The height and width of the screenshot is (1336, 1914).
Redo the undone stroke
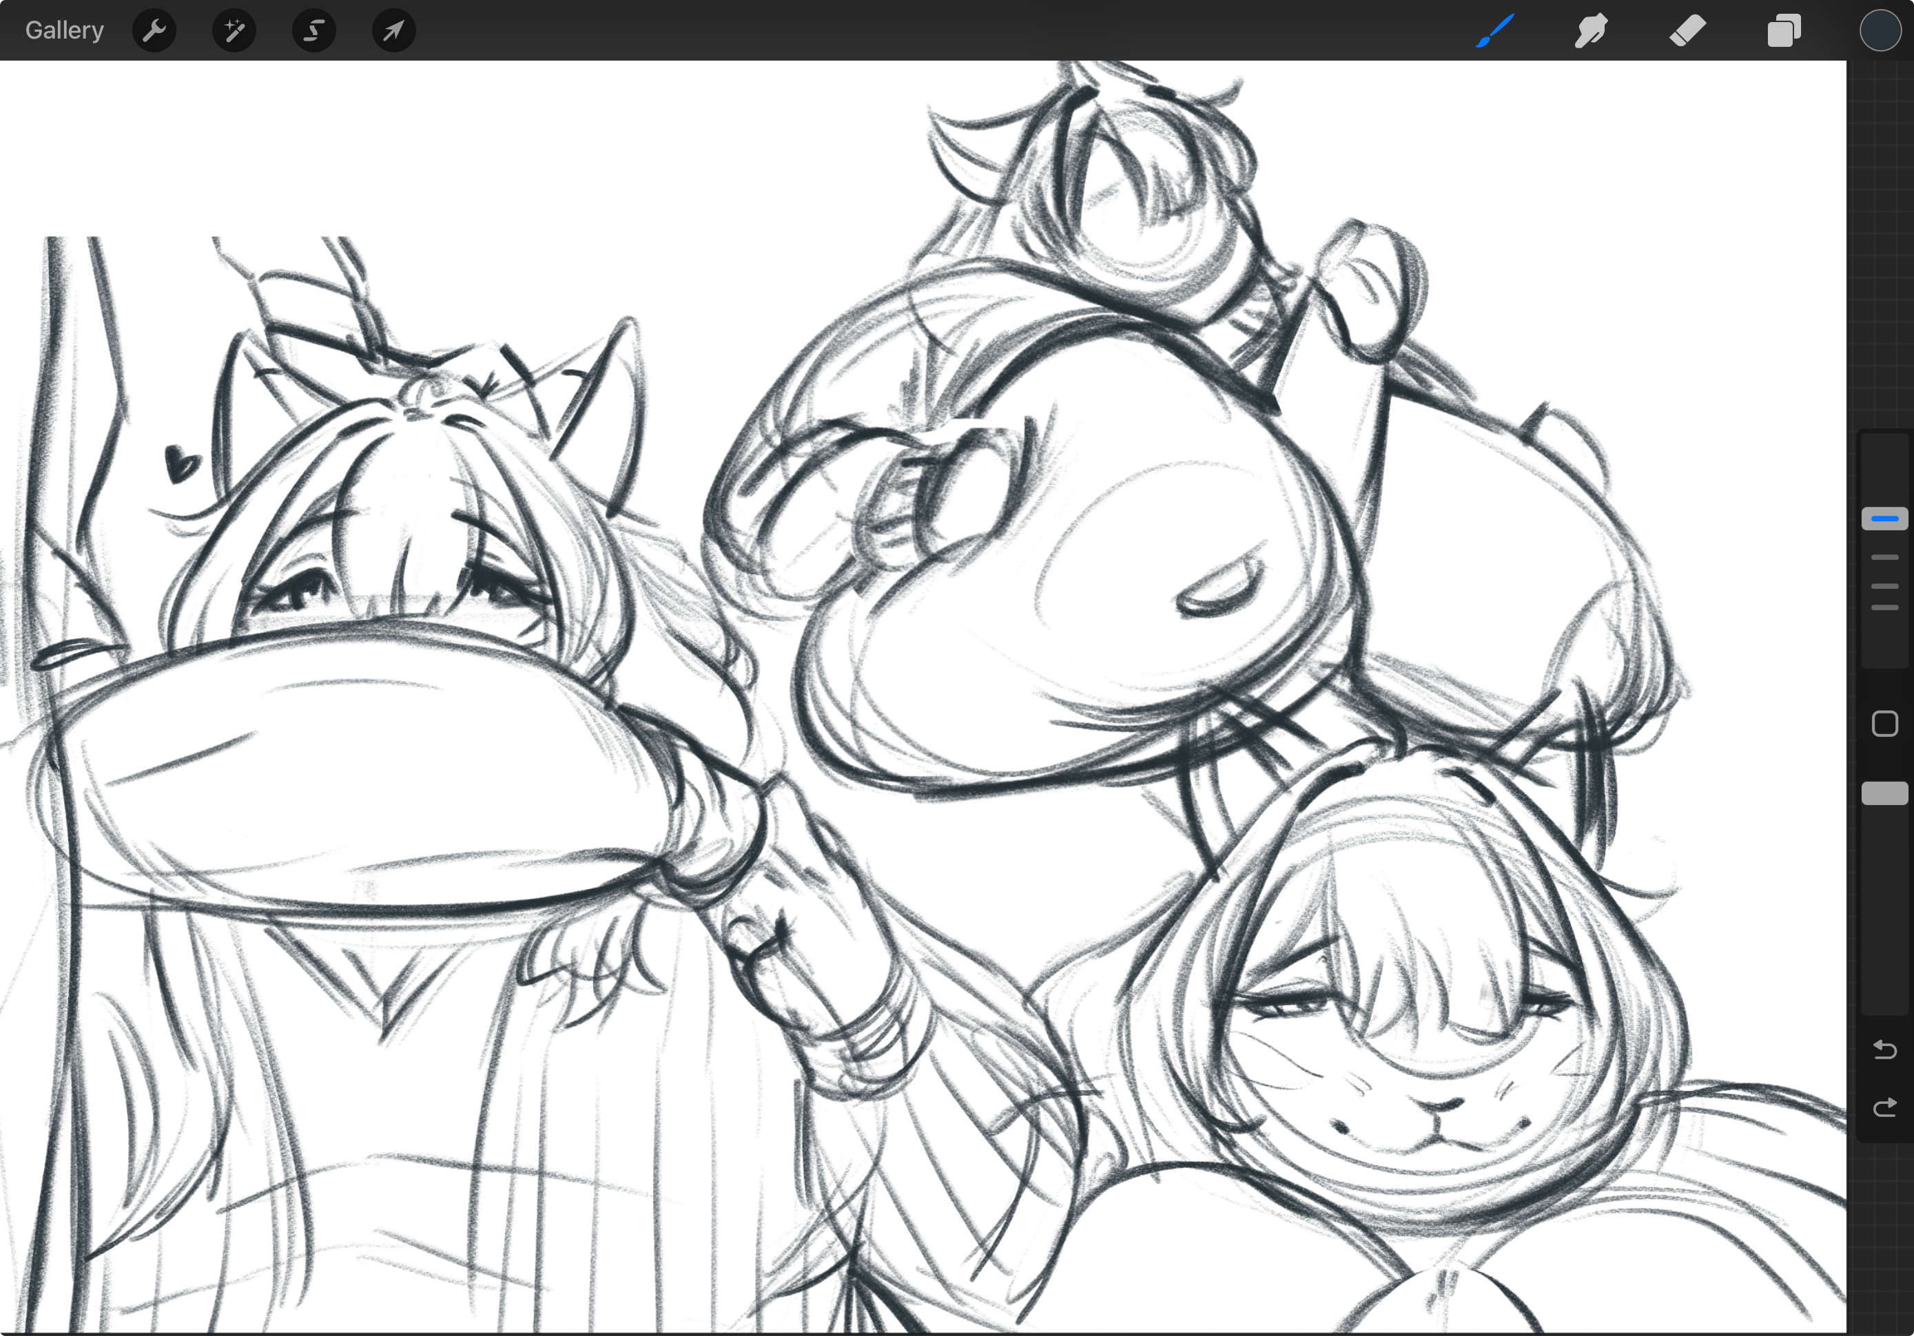[1884, 1107]
